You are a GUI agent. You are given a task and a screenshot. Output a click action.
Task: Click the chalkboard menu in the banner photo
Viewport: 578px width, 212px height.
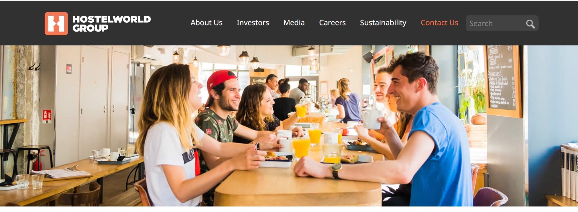click(502, 81)
